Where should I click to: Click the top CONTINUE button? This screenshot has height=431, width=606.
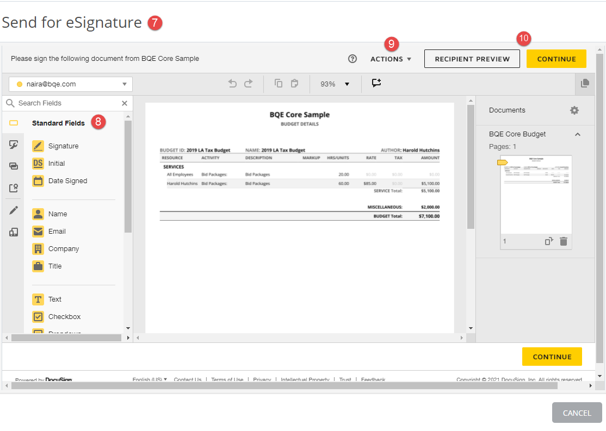click(x=556, y=59)
